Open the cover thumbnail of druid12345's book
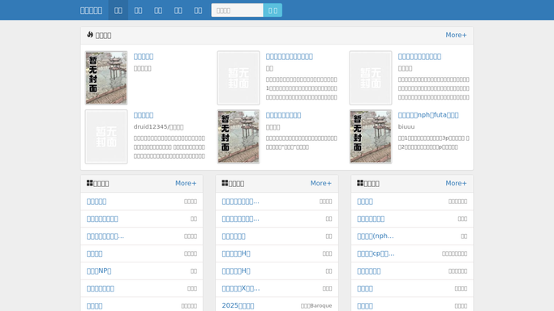Screen dimensions: 554x311 [106, 136]
